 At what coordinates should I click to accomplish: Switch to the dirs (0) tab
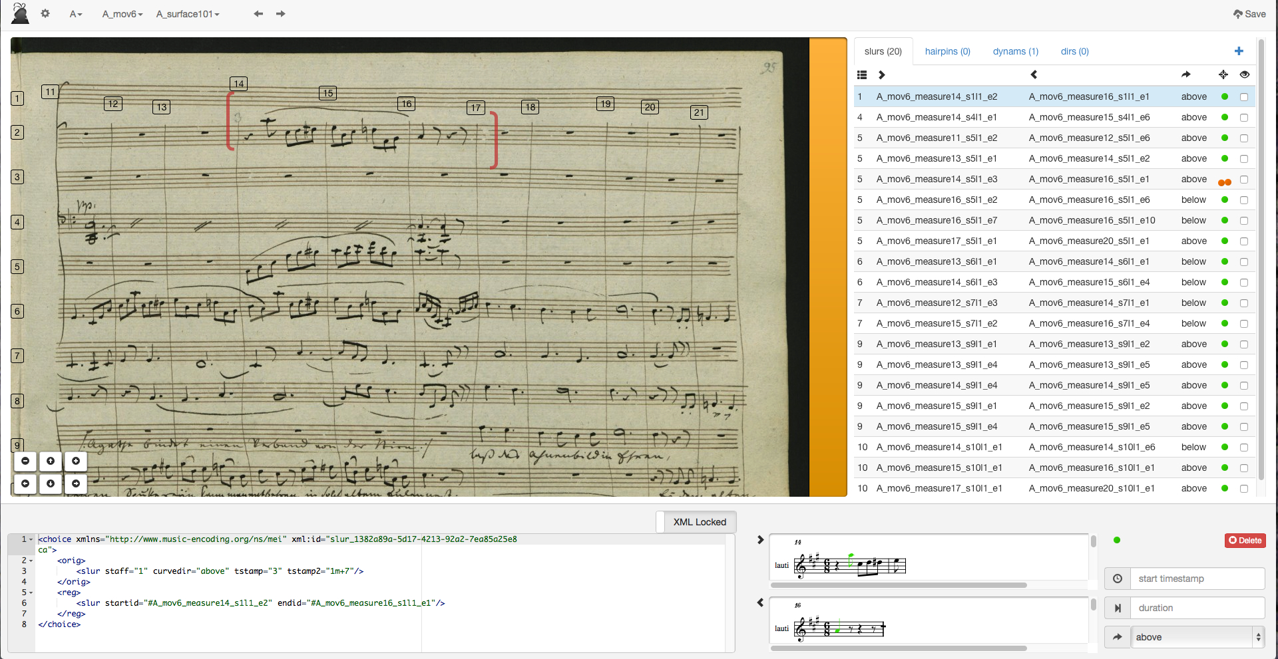1075,51
